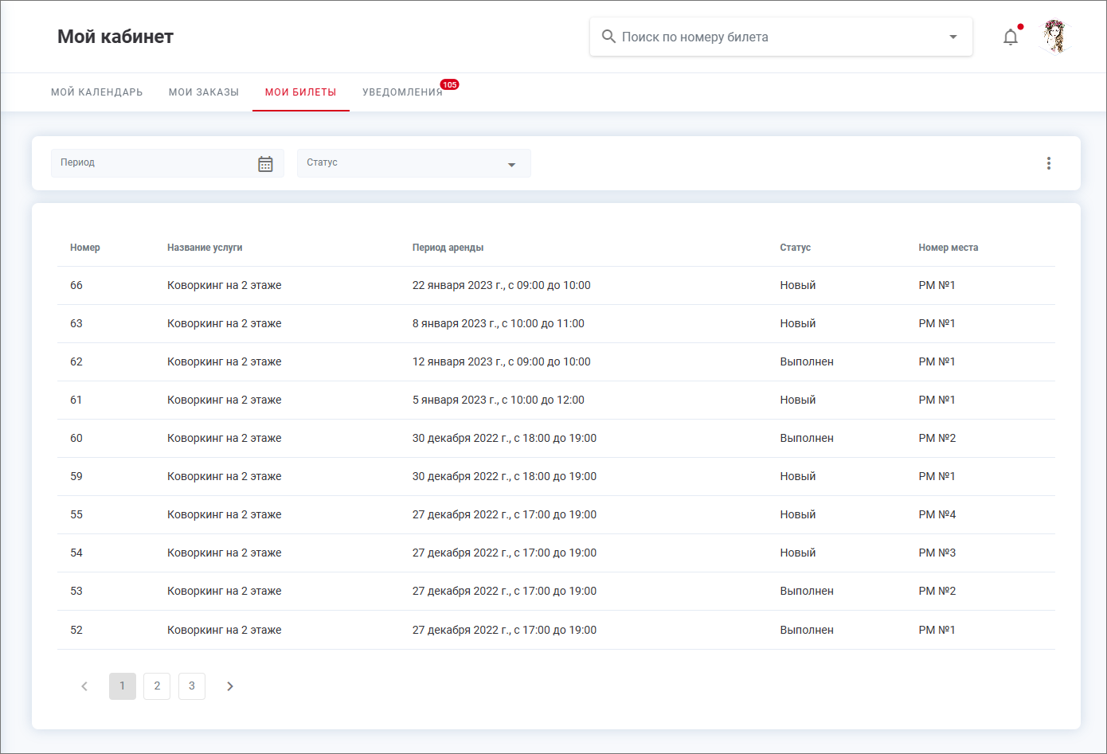This screenshot has width=1107, height=754.
Task: Switch to Мой календарь tab
Action: [97, 92]
